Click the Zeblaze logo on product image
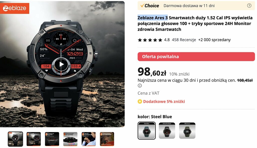This screenshot has height=148, width=257. pyautogui.click(x=15, y=8)
